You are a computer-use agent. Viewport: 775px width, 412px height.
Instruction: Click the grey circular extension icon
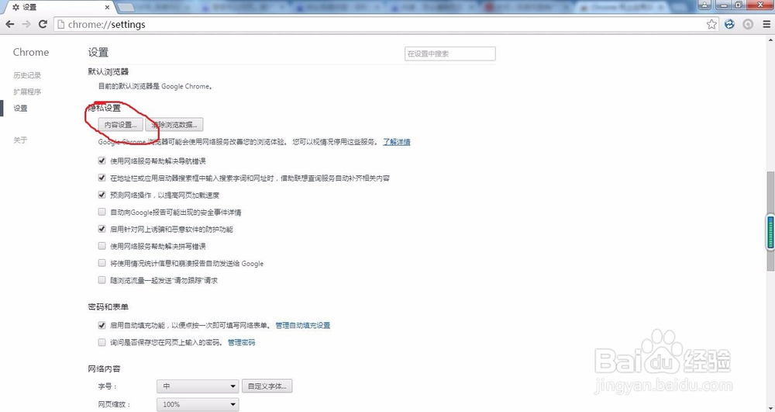(x=748, y=24)
